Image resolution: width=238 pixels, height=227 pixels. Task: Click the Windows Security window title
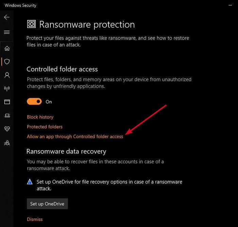pos(20,5)
